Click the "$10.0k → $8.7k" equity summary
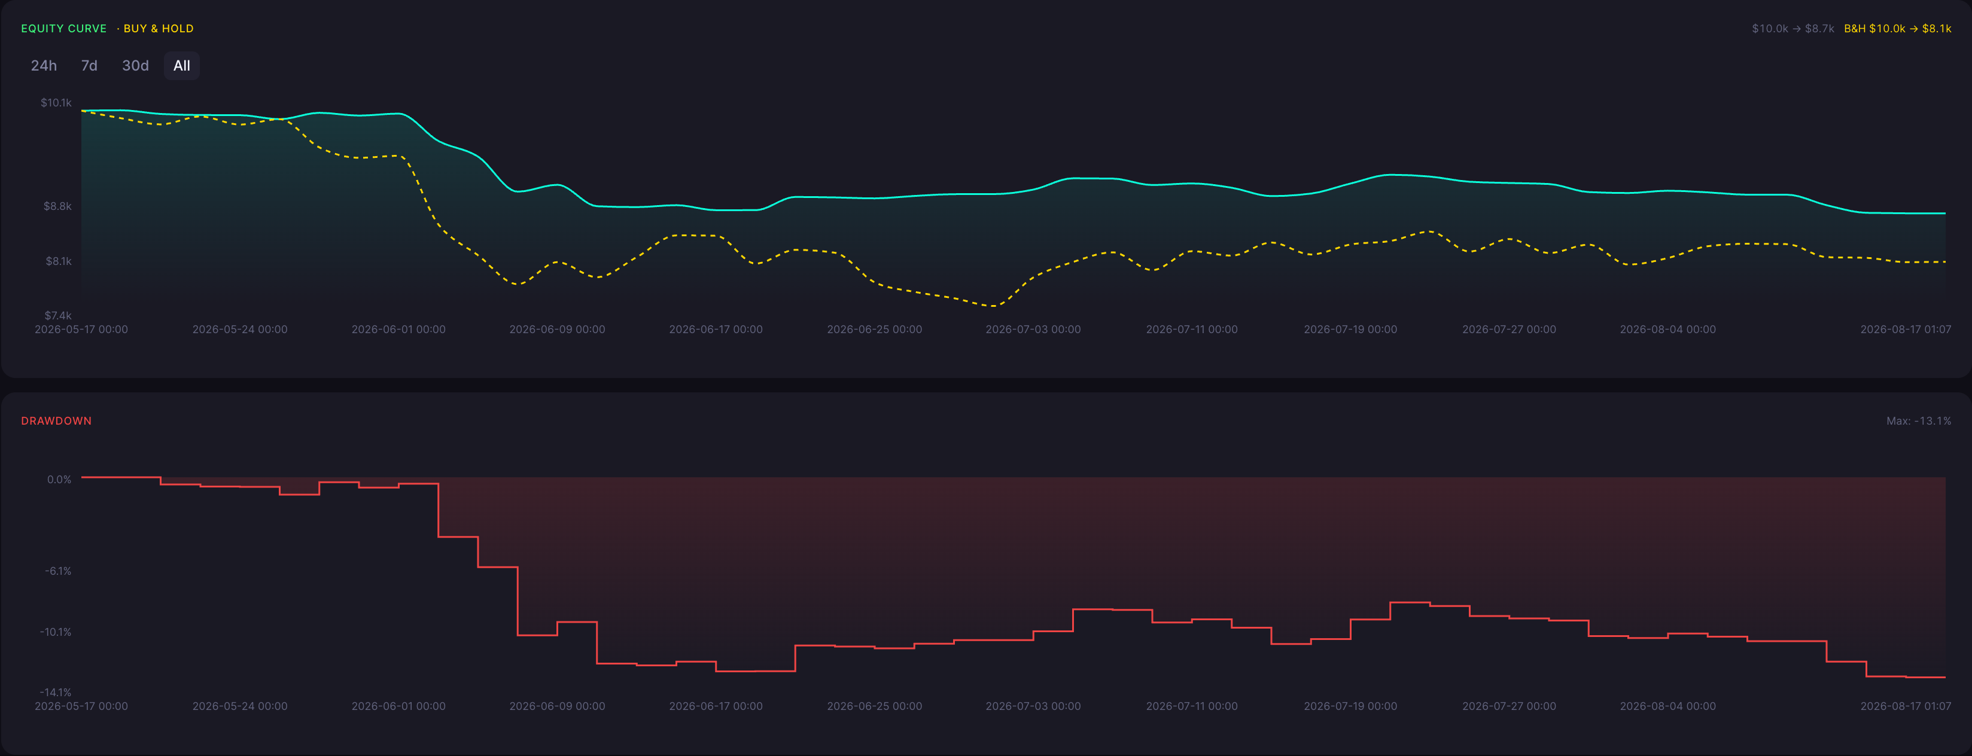This screenshot has width=1972, height=756. (1793, 28)
